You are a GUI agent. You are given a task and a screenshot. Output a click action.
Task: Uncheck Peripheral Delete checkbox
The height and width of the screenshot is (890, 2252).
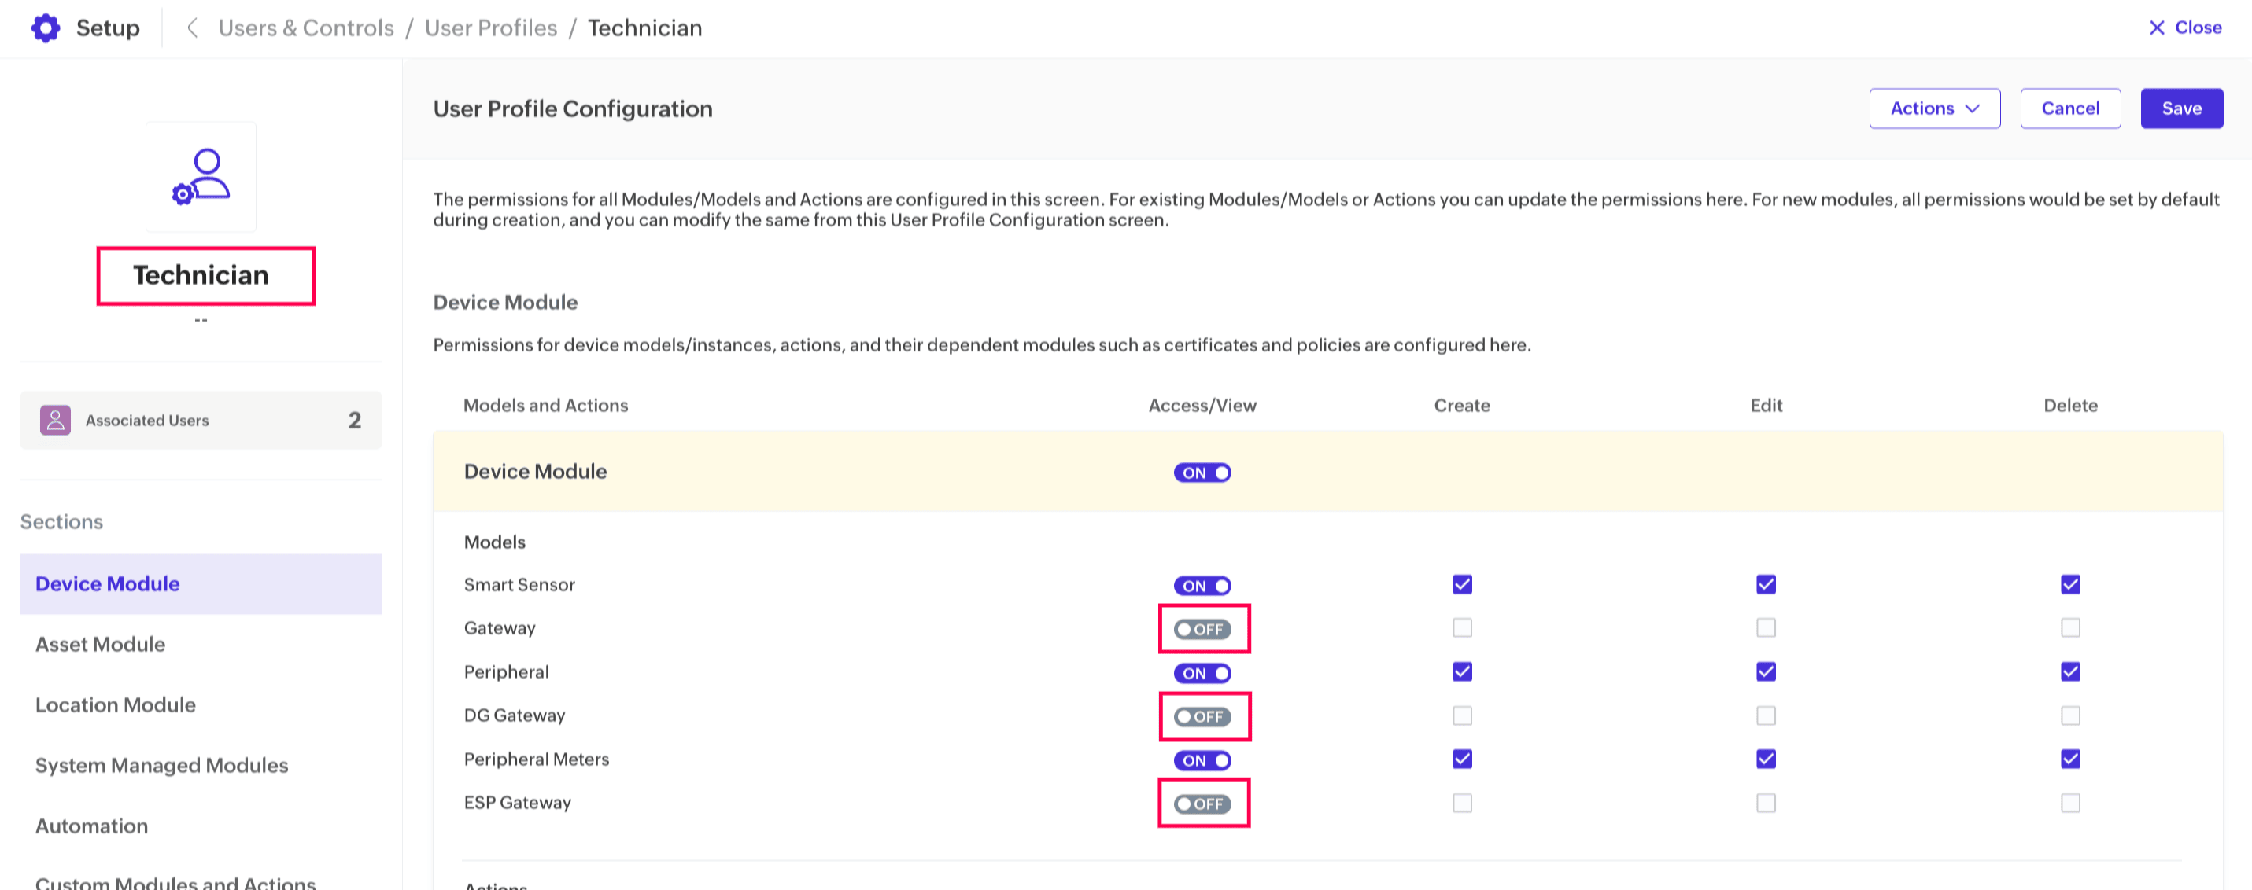(2069, 671)
